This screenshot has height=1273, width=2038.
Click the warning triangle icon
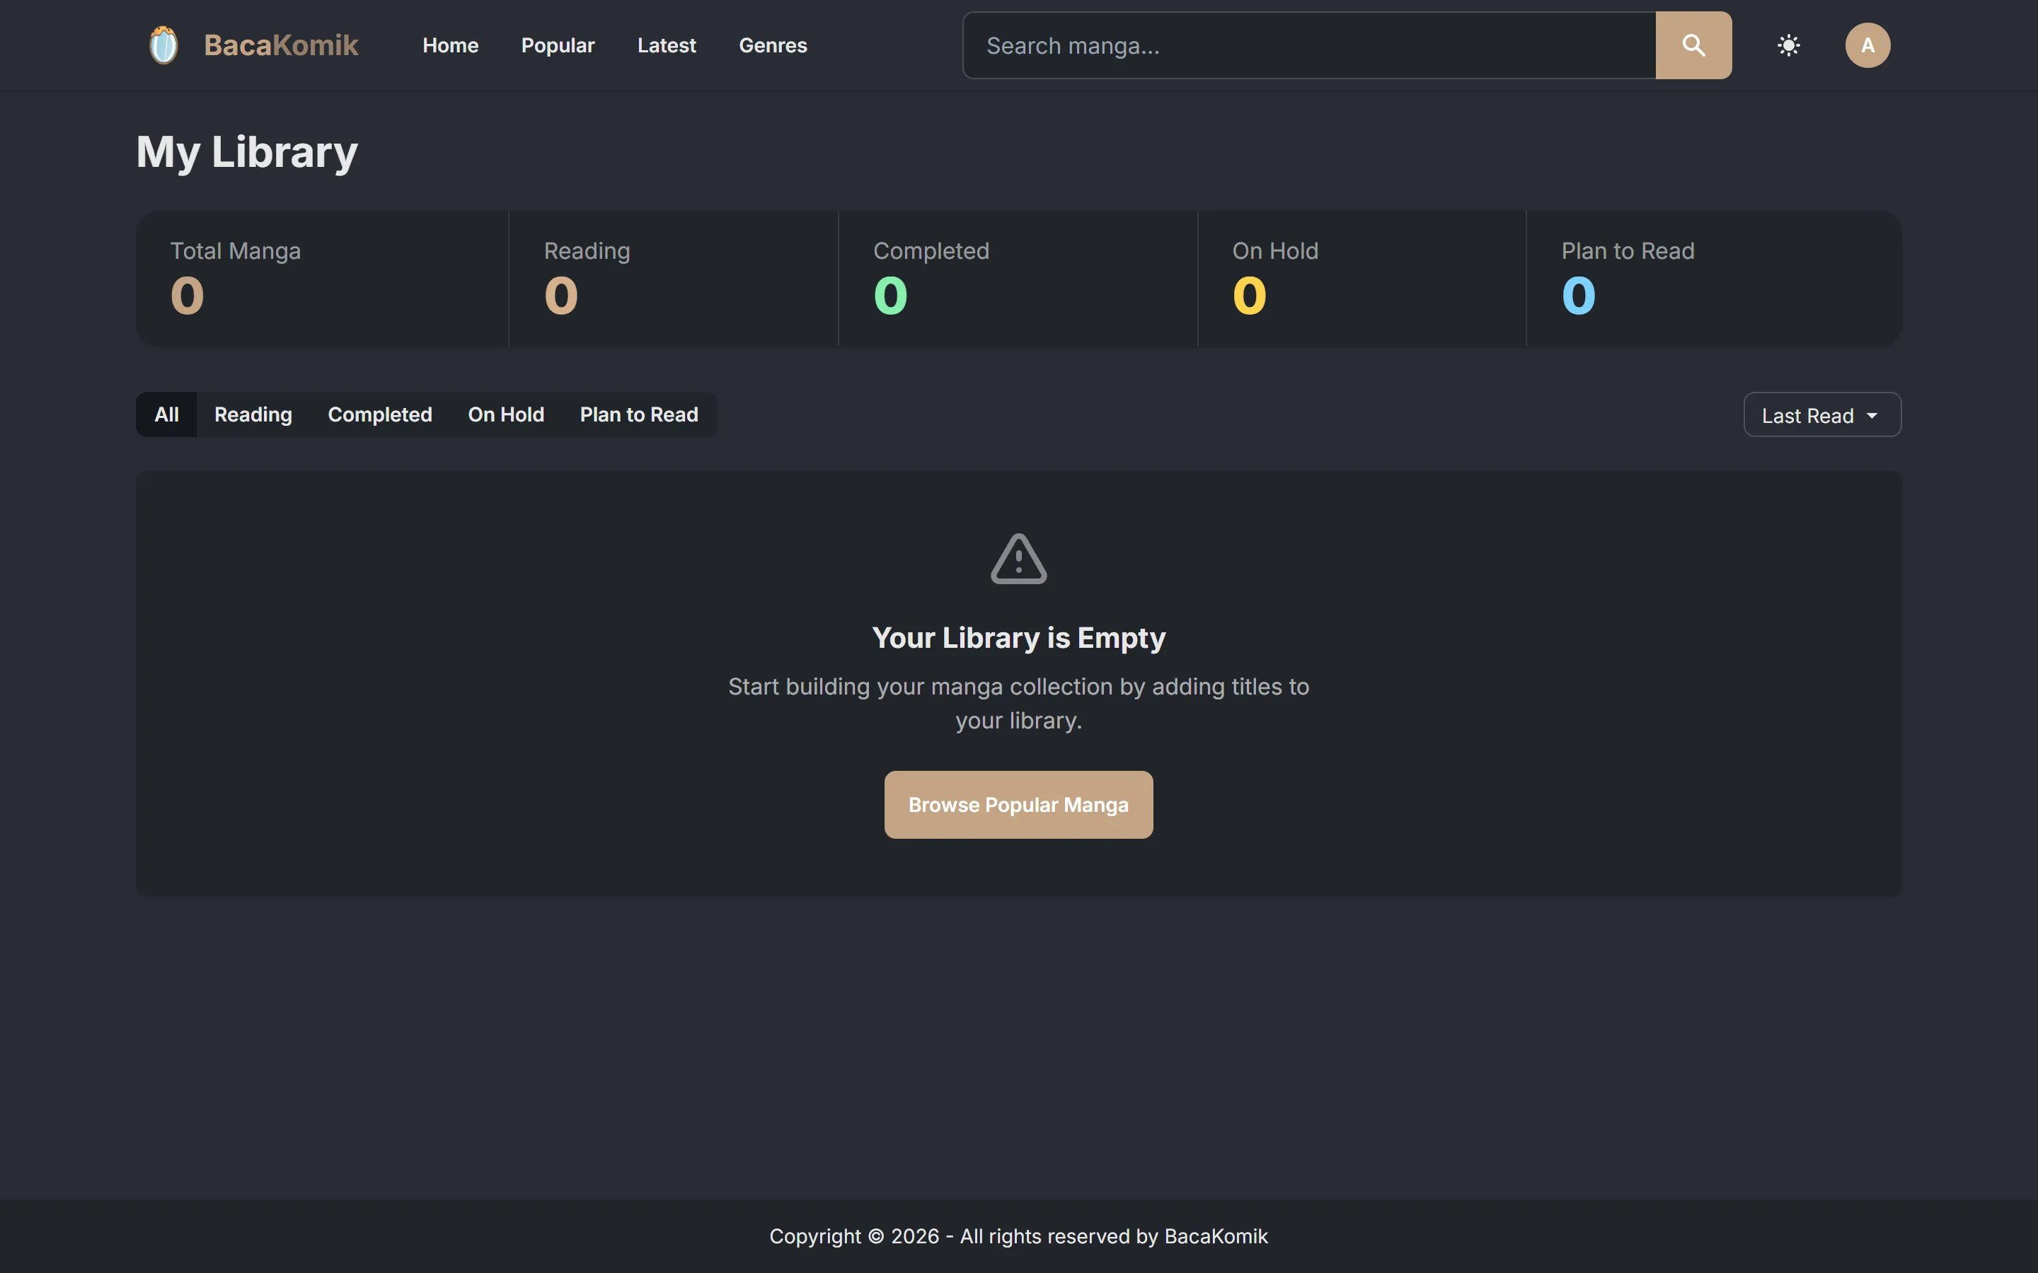click(x=1018, y=559)
